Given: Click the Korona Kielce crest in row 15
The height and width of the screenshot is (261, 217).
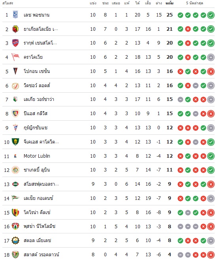Looking at the screenshot, I should pyautogui.click(x=15, y=213).
